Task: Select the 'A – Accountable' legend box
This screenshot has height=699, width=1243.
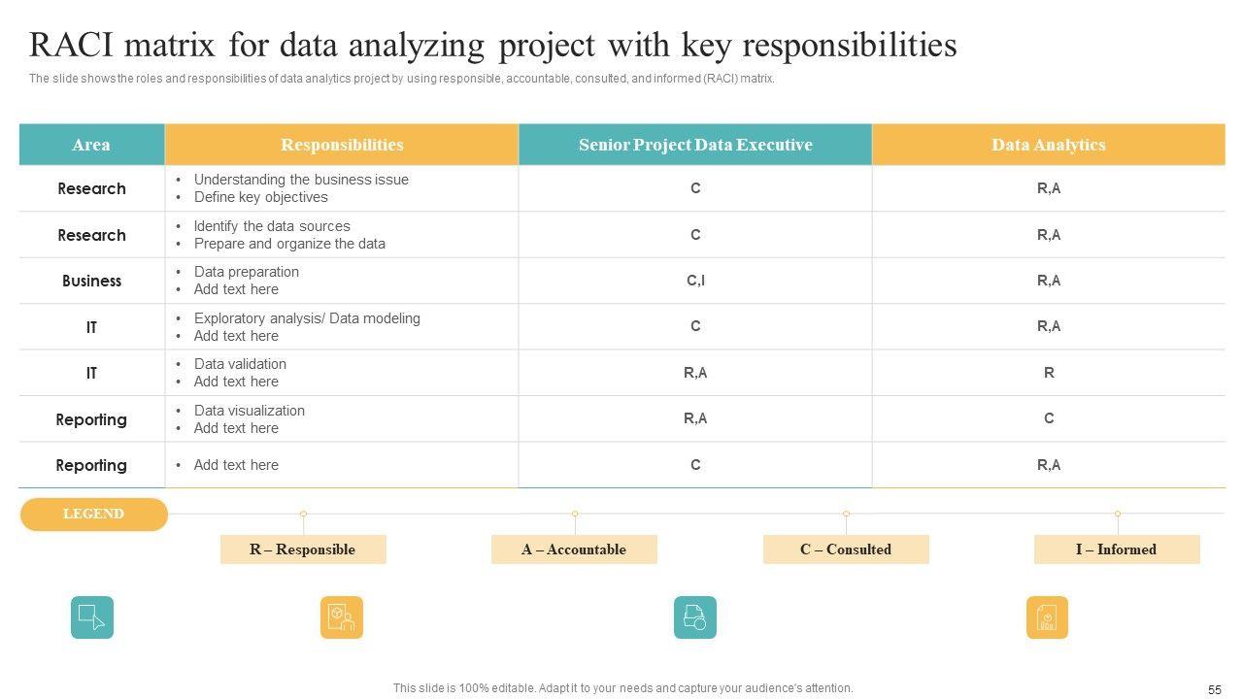Action: (574, 549)
